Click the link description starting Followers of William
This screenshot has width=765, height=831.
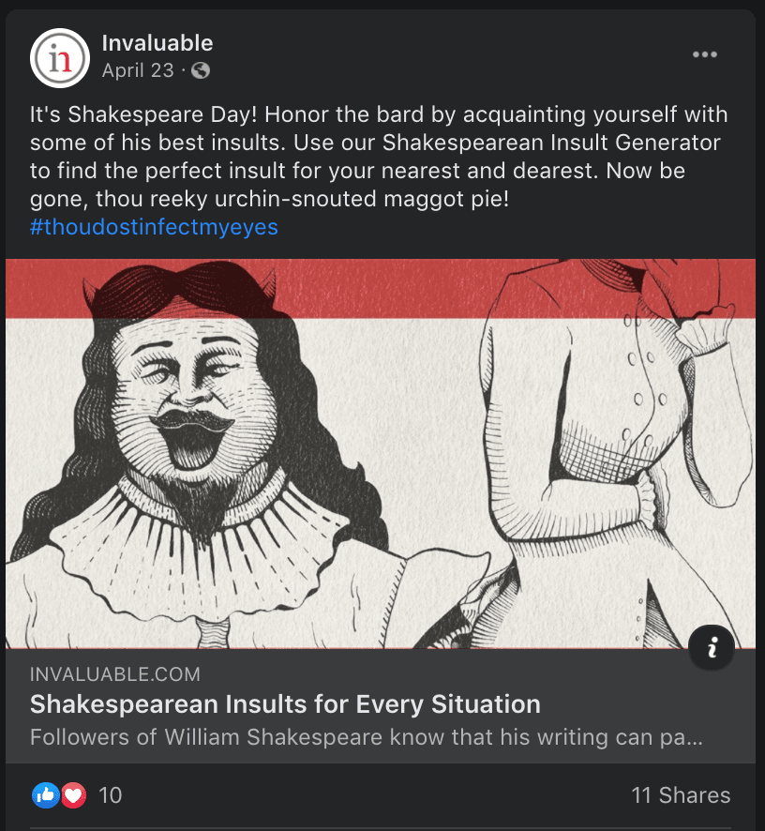[367, 737]
